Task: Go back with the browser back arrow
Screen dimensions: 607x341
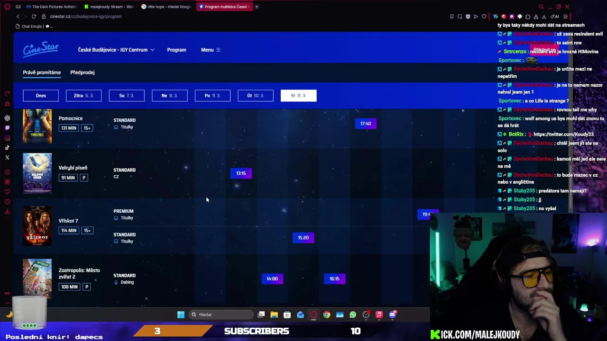Action: point(18,17)
